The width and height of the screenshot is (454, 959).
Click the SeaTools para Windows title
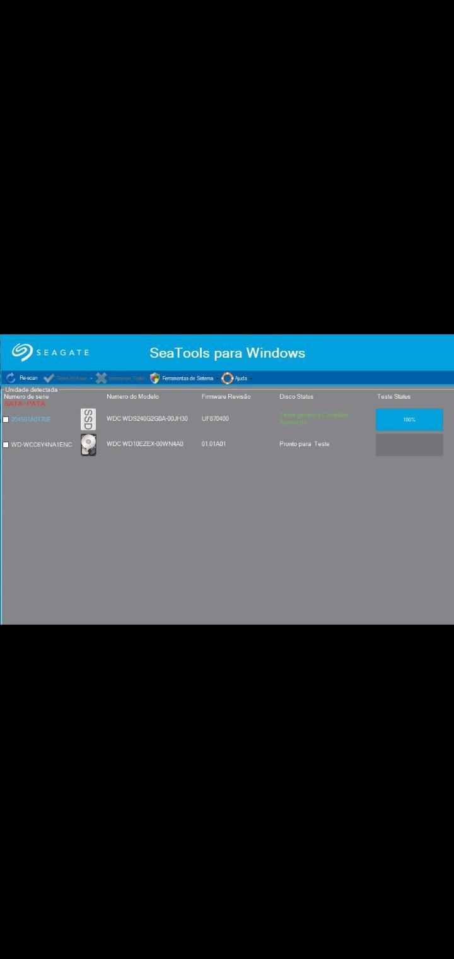point(227,353)
